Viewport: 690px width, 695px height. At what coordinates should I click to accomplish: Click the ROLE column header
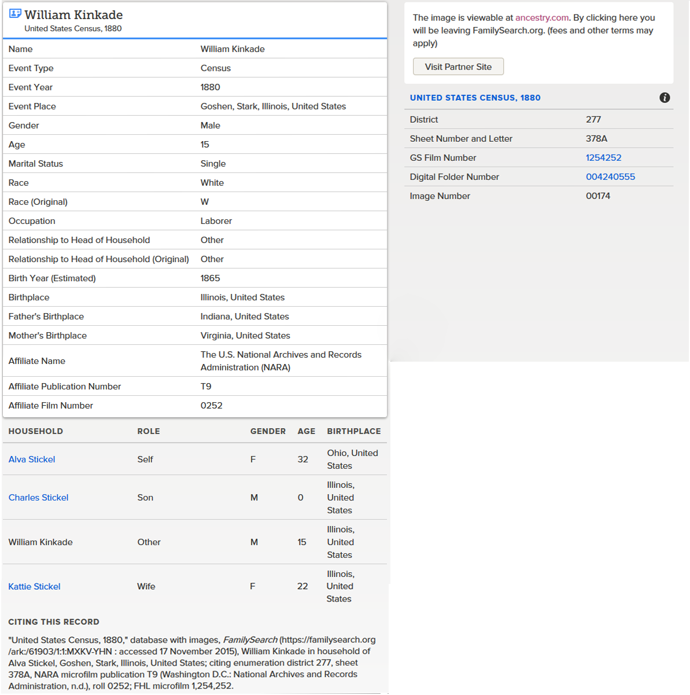[149, 432]
